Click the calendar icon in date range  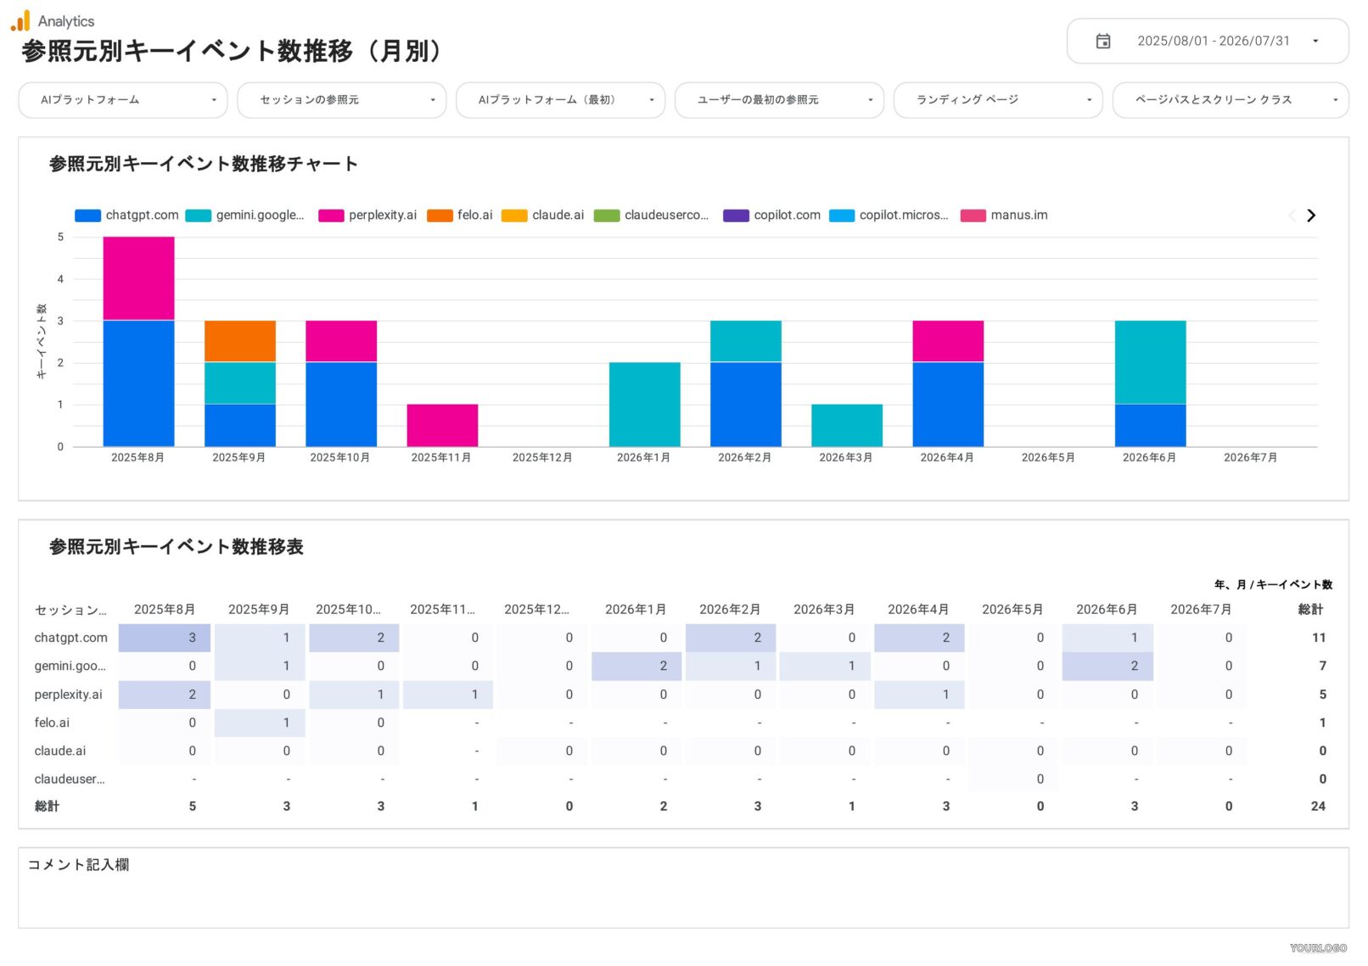click(1102, 41)
